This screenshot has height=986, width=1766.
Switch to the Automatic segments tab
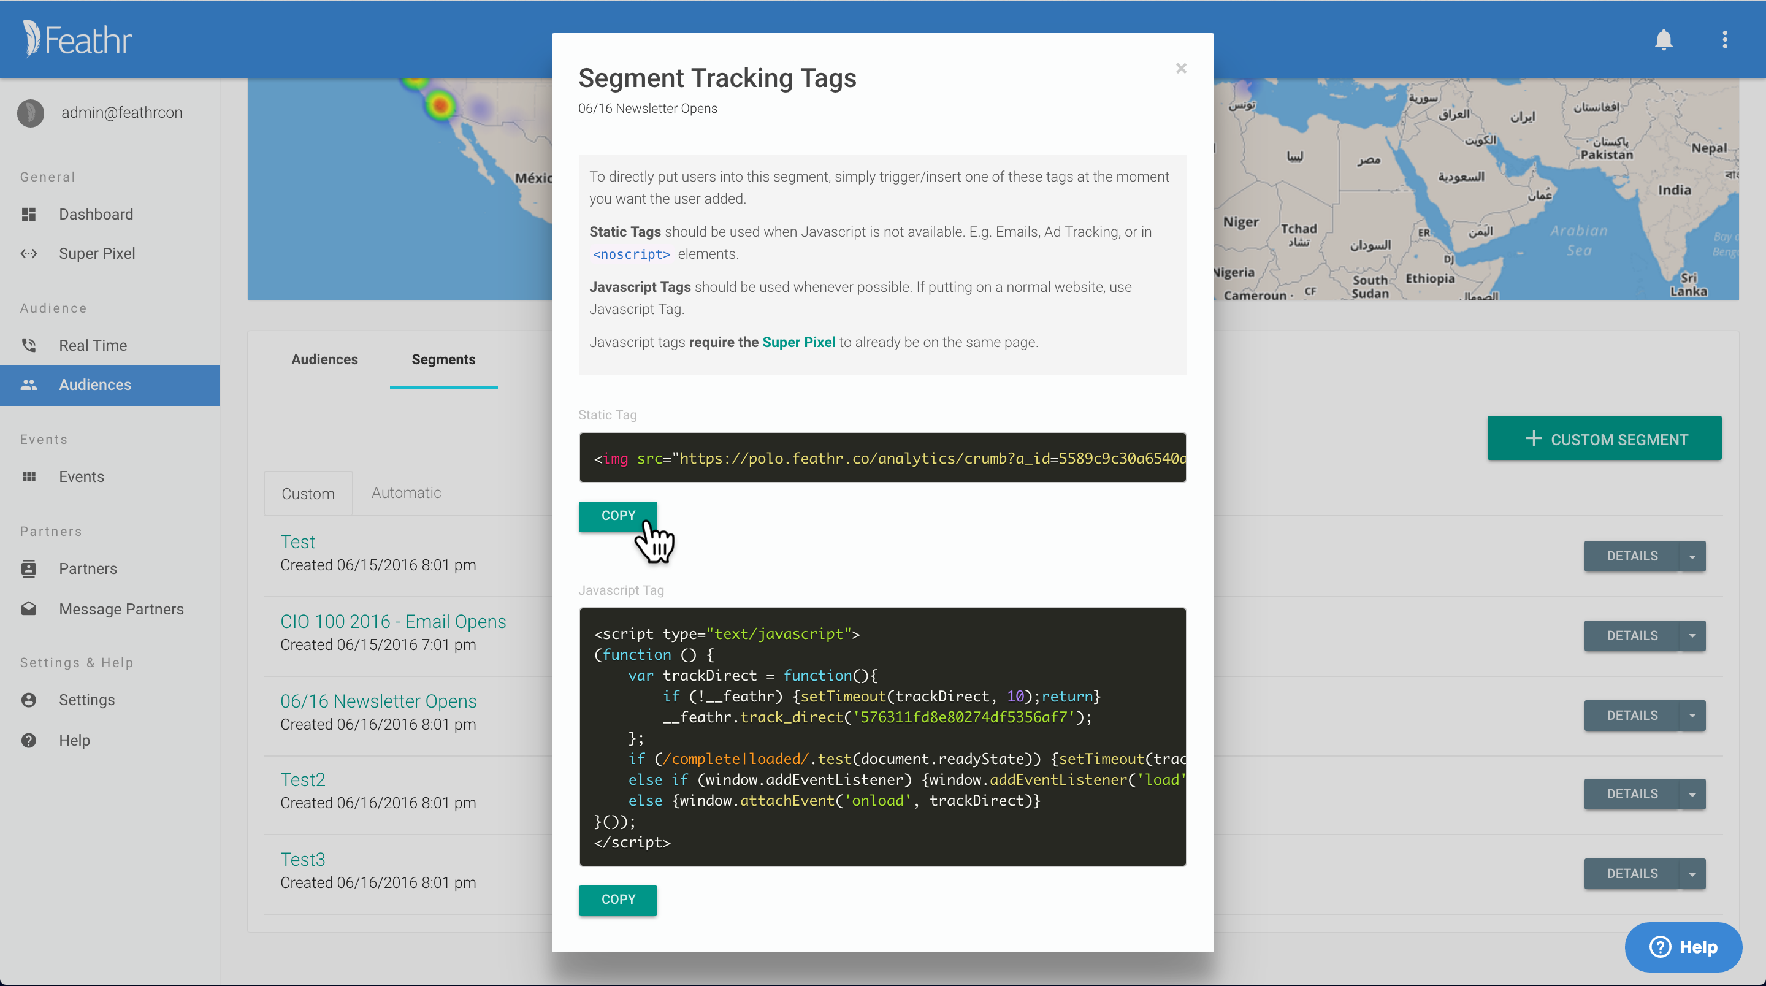[x=406, y=492]
